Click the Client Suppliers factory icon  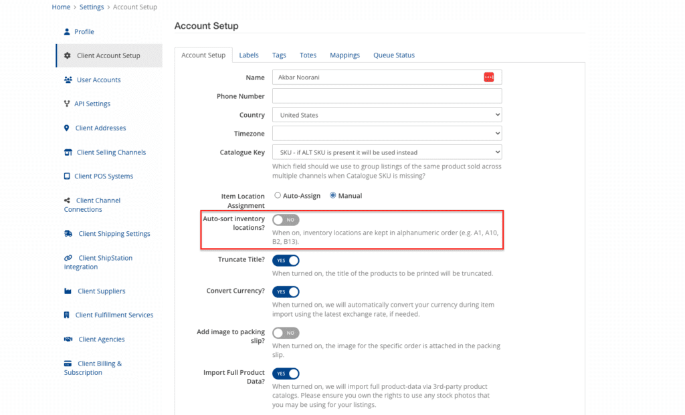point(68,291)
